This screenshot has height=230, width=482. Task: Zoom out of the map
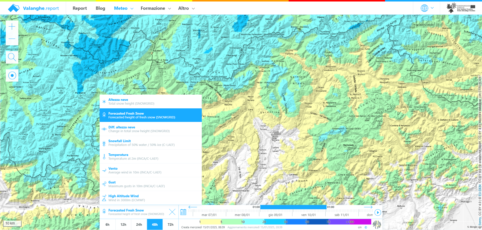(12, 39)
